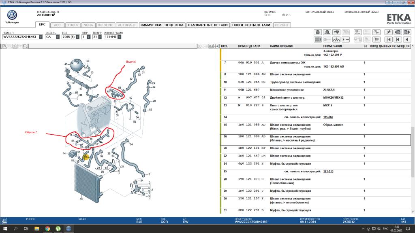Click the МАТЕРИАЛЬНЫЙ ЗАКАЗ link

[320, 12]
